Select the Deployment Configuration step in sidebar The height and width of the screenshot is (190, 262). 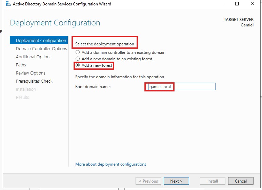pos(39,40)
